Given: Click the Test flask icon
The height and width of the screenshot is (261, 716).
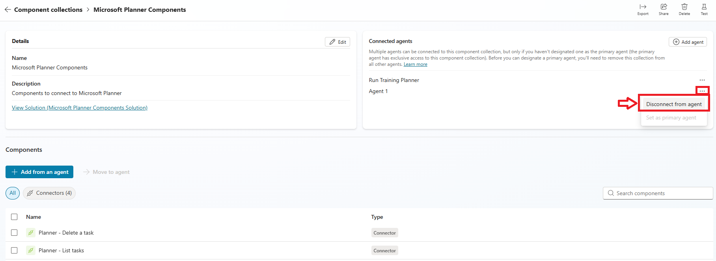Looking at the screenshot, I should (704, 7).
